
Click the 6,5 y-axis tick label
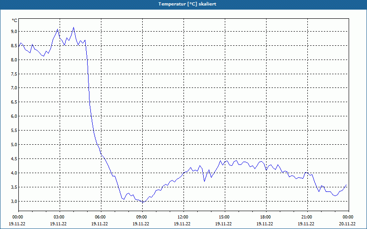point(14,102)
